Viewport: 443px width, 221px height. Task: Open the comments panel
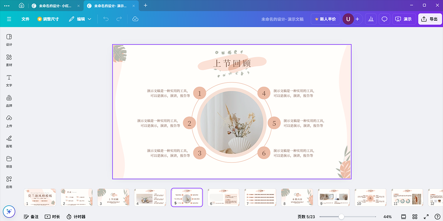point(384,19)
